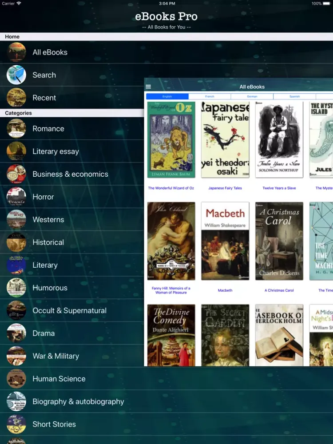Select the Literary category label
This screenshot has width=333, height=444.
click(x=45, y=266)
